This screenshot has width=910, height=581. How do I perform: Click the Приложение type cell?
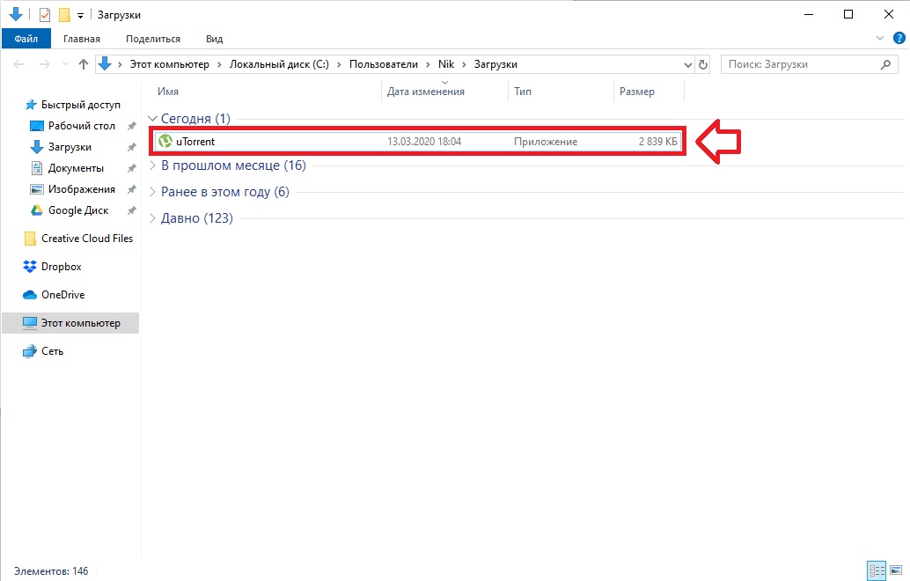[x=546, y=142]
